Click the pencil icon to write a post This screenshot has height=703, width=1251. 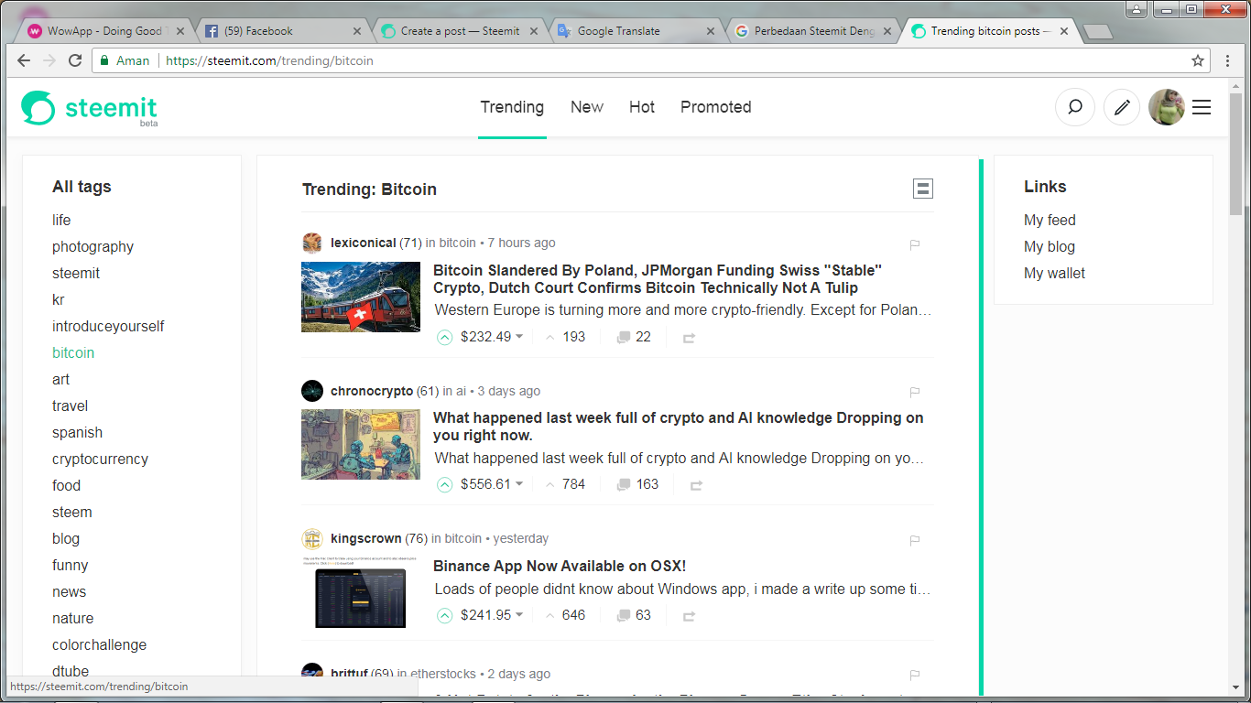(1122, 107)
